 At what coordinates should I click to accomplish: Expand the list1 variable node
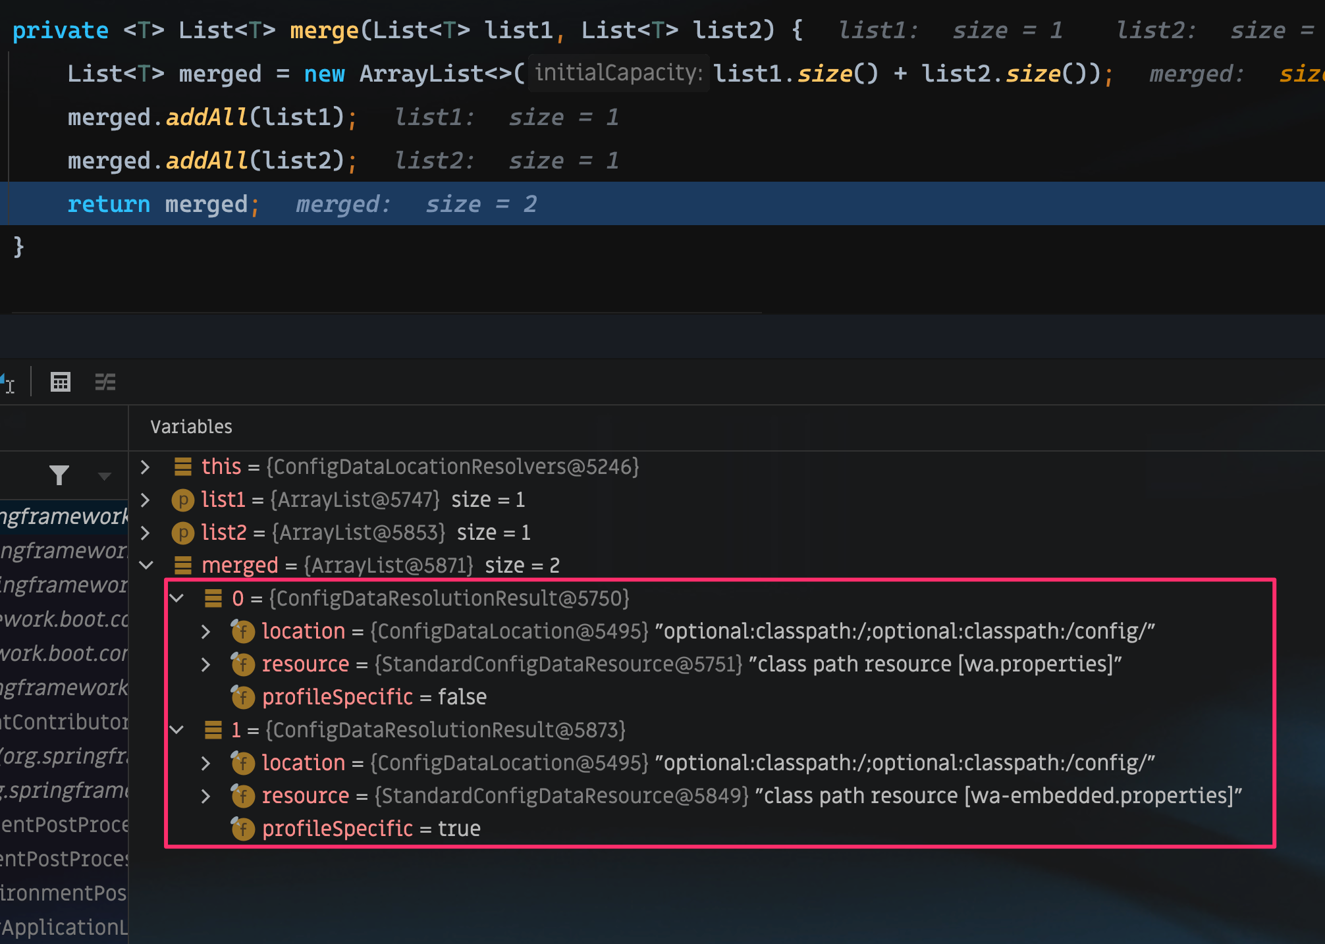pos(144,500)
